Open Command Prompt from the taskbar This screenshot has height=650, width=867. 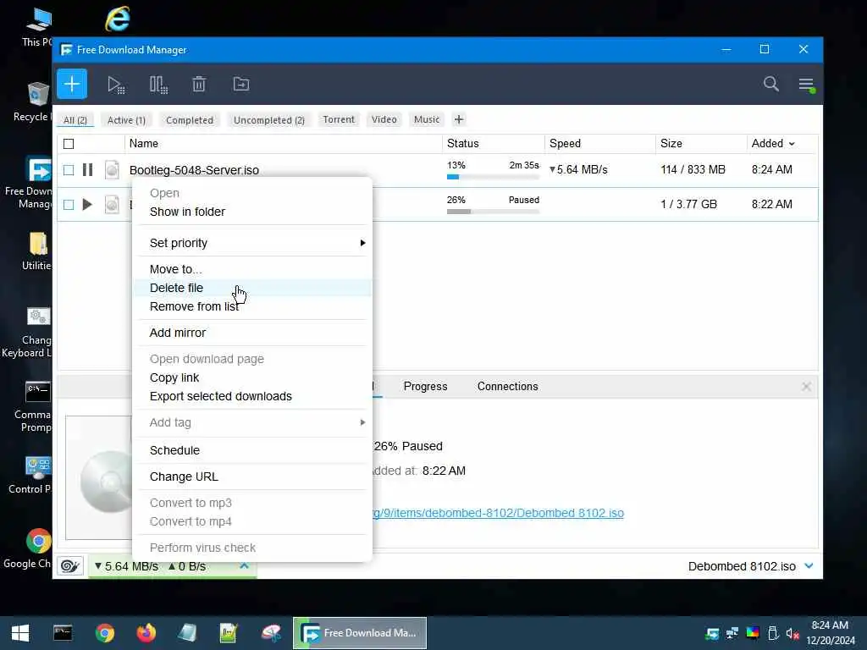coord(63,633)
